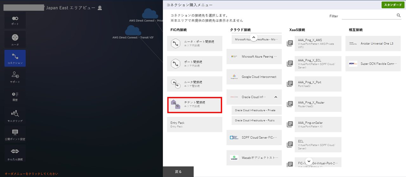Choose Super OCN Flexible Connect
This screenshot has width=406, height=177.
373,64
